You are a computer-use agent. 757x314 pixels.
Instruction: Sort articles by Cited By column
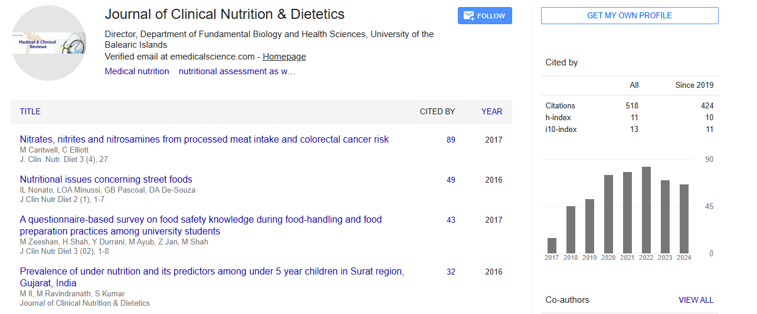(437, 111)
